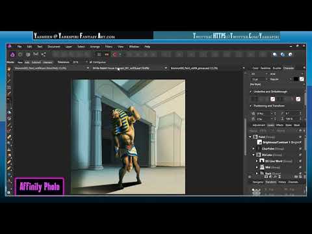Screen dimensions: 312x234
Task: Switch to the Swatches panel tab
Action: (x=265, y=68)
